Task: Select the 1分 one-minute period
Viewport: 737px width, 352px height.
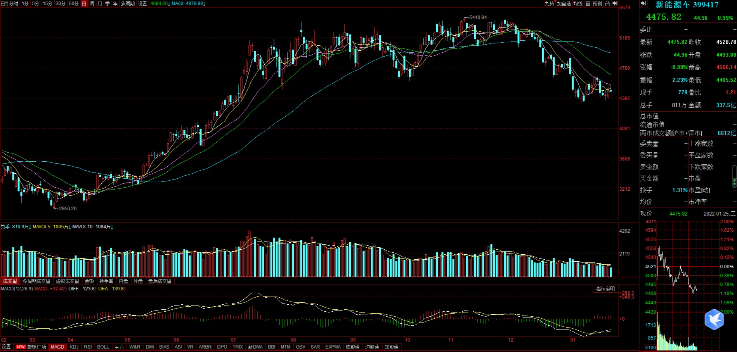Action: (25, 3)
